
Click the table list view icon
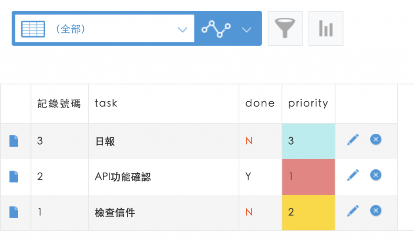tap(33, 29)
